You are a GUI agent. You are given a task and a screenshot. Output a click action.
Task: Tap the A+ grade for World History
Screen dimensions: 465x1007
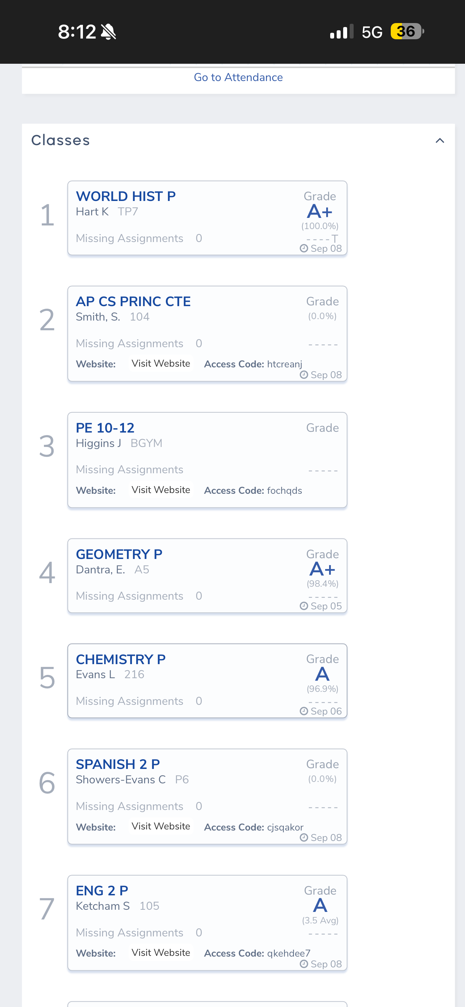319,212
